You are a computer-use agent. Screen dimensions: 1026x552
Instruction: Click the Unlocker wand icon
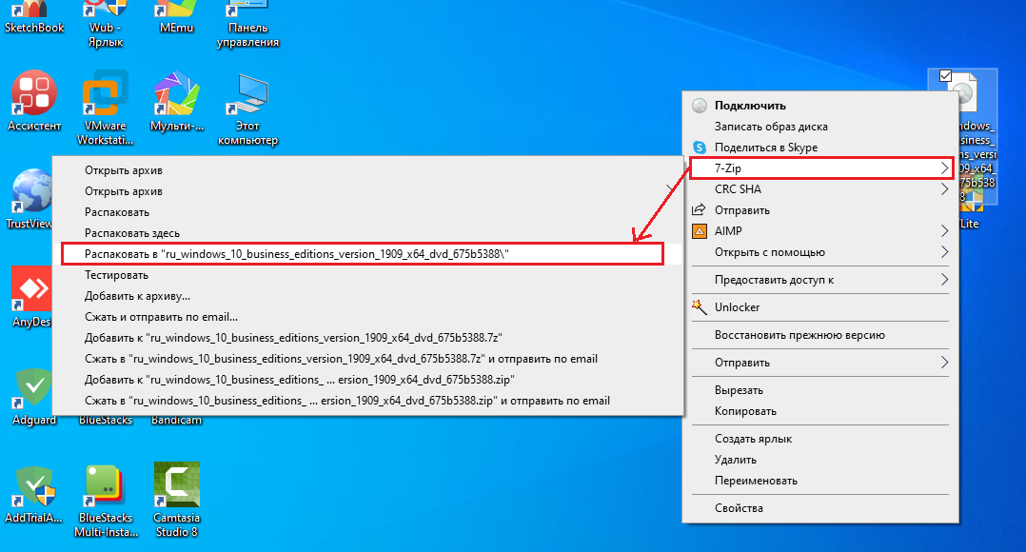pyautogui.click(x=700, y=307)
